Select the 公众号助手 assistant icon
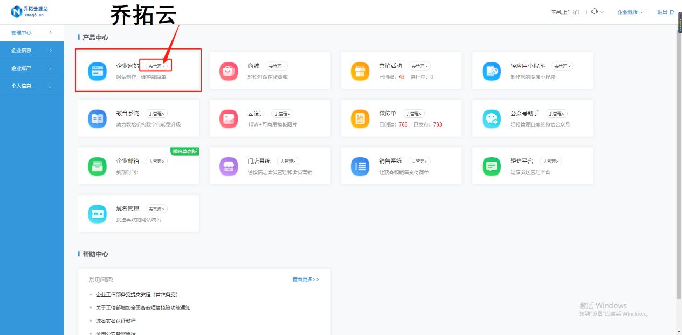Viewport: 682px width, 335px height. click(x=491, y=118)
